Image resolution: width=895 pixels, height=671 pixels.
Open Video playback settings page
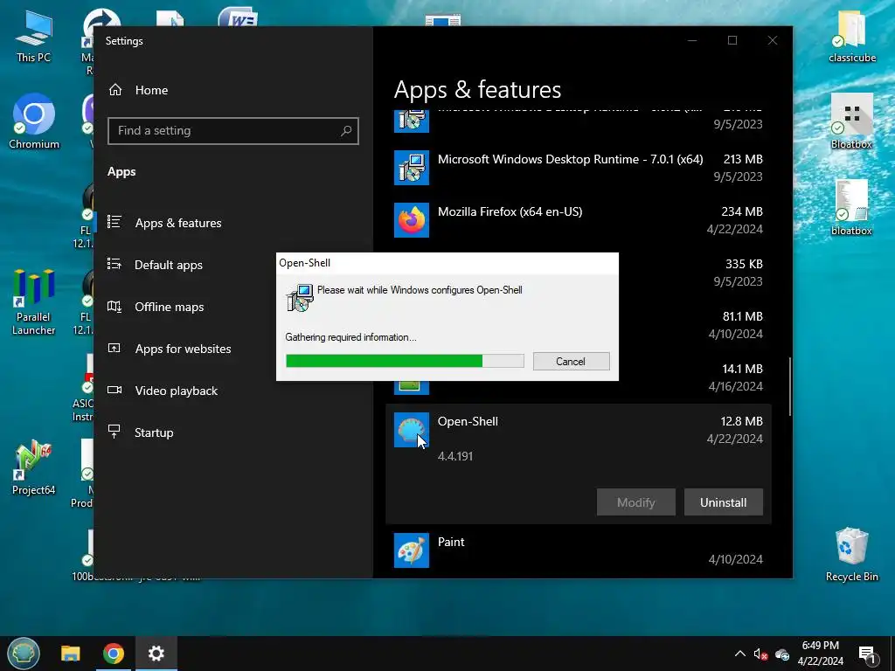coord(176,391)
